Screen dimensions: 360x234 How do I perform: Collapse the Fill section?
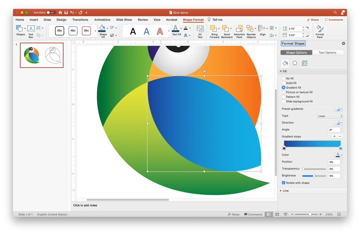click(281, 71)
